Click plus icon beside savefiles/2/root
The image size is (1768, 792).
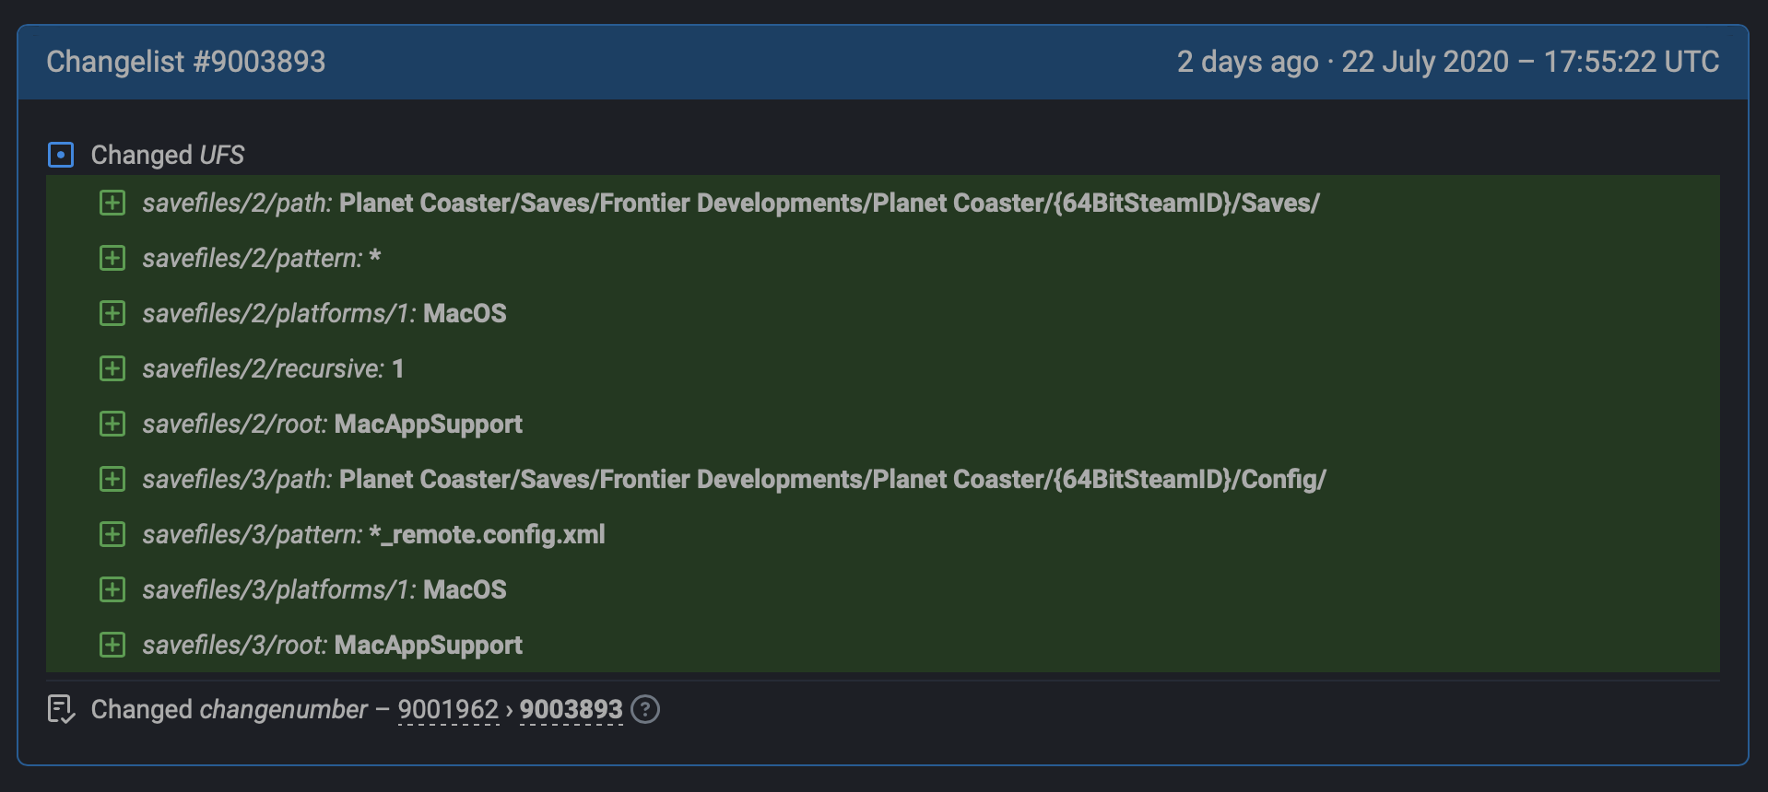pyautogui.click(x=112, y=424)
